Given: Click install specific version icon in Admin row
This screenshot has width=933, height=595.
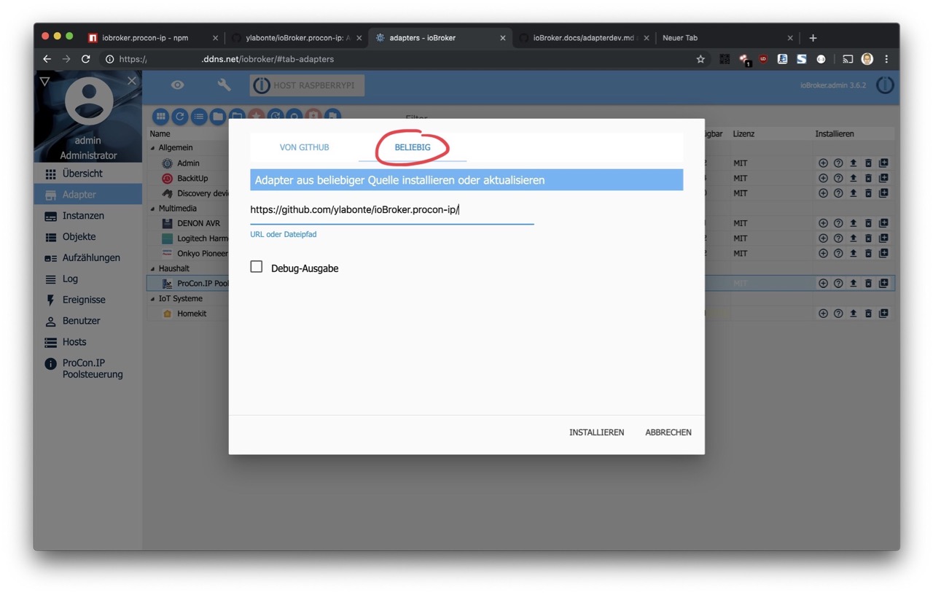Looking at the screenshot, I should coord(883,163).
